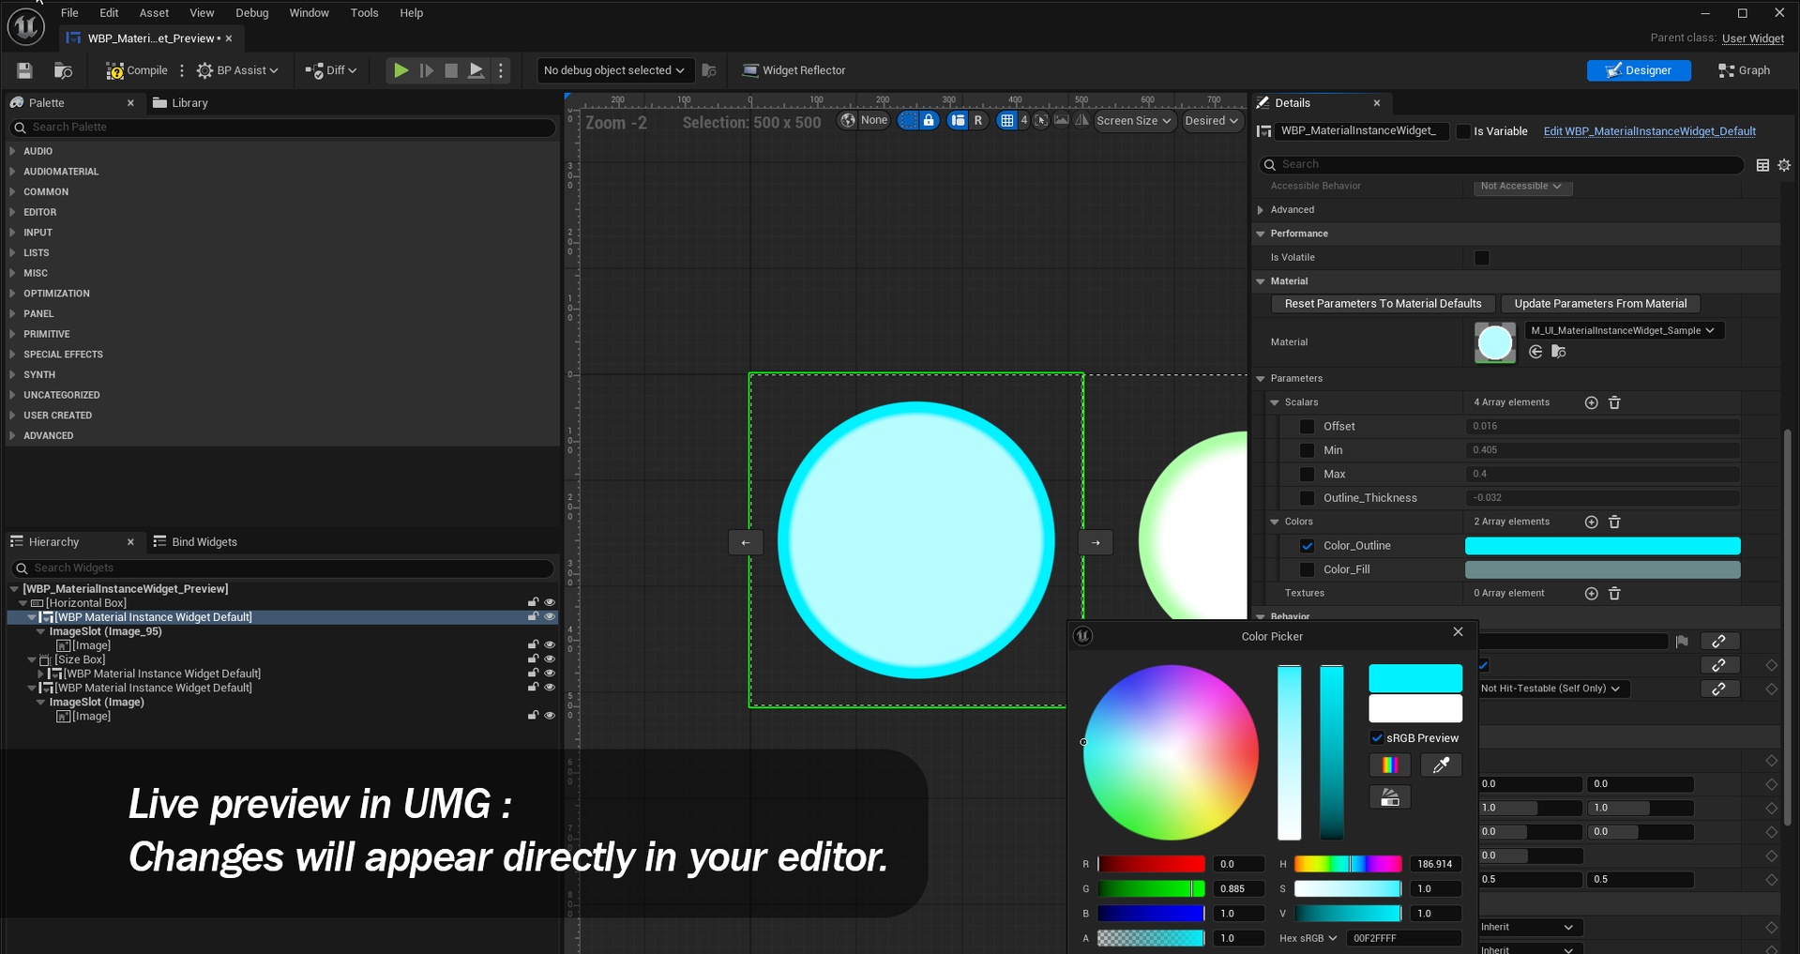
Task: Add an element to the Scalars array
Action: [x=1591, y=402]
